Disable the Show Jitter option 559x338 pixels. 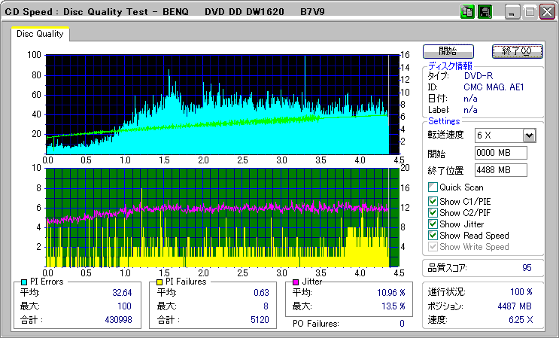point(433,224)
